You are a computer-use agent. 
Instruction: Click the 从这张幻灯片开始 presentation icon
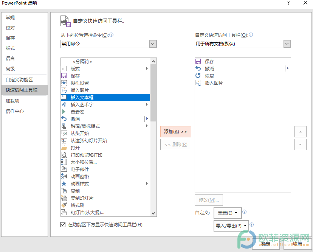(x=64, y=140)
